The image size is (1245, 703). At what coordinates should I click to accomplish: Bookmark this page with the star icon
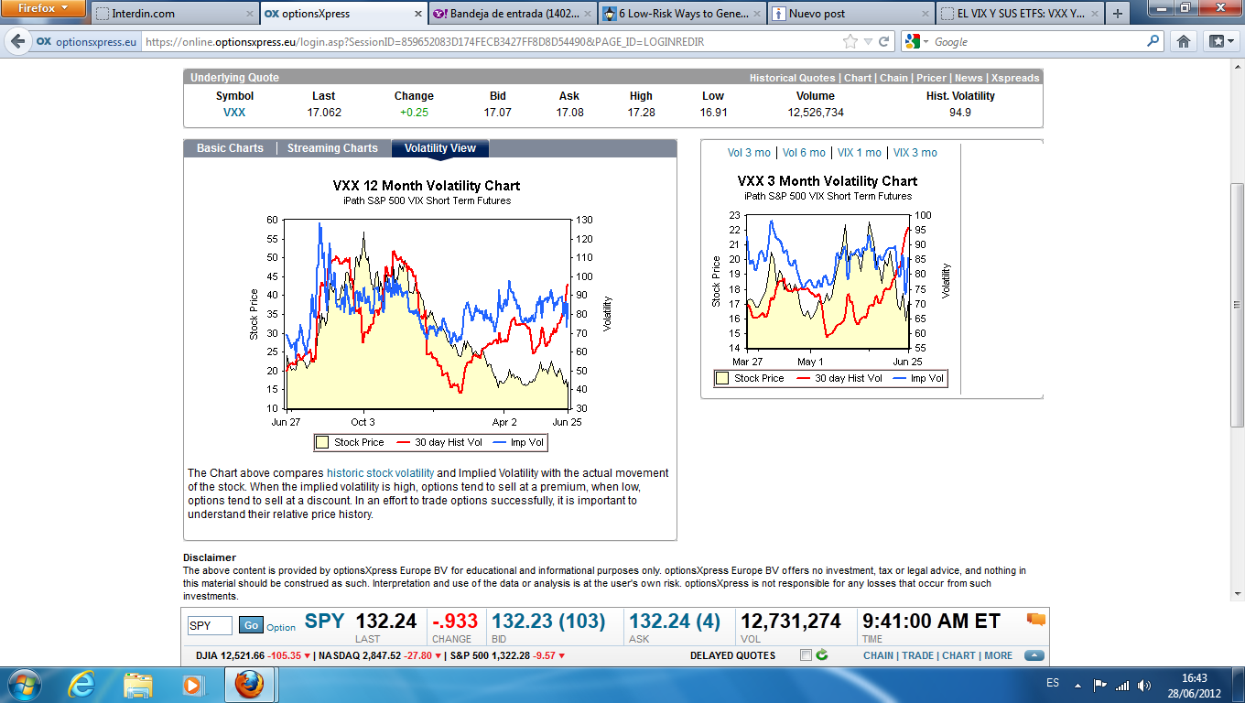tap(850, 41)
